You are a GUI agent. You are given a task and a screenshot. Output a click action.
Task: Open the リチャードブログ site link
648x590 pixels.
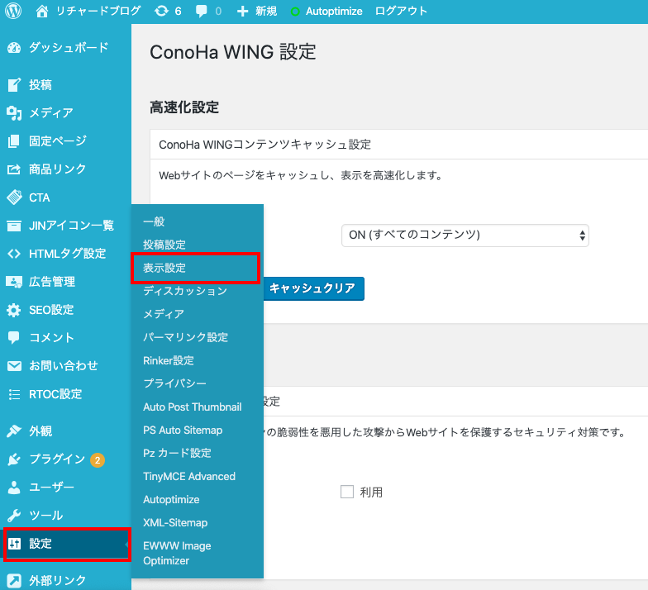coord(98,12)
